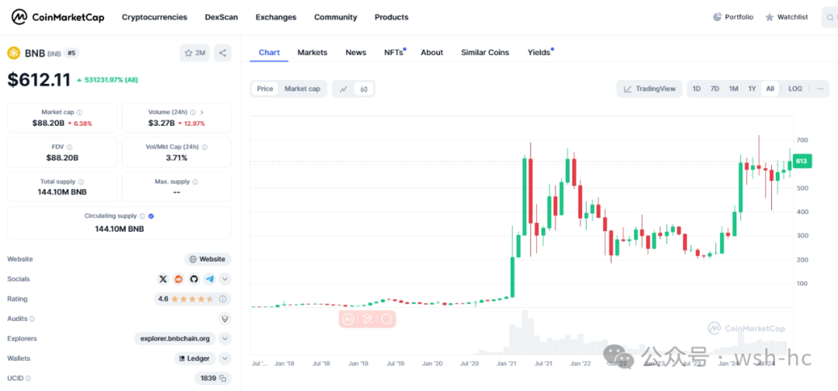Screen dimensions: 838x391
Task: Expand the Volume (24h) arrow
Action: coord(202,112)
